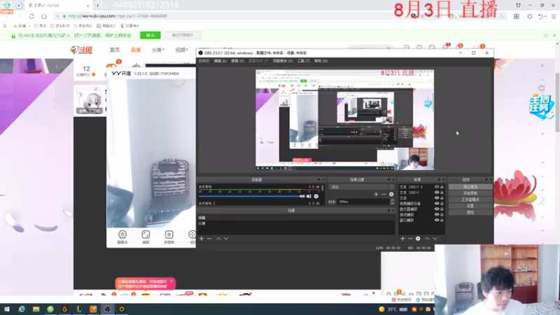Remove selected scene with minus icon in Scenes panel
This screenshot has width=560, height=315.
pos(209,239)
